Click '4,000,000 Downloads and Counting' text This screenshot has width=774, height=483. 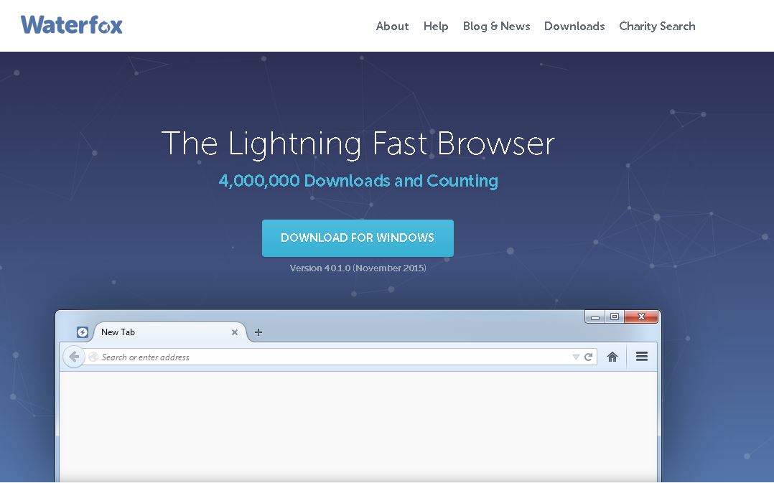pos(358,181)
